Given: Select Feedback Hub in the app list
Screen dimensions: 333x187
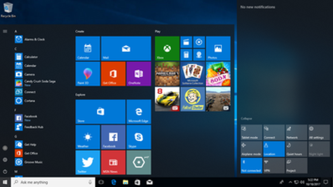Looking at the screenshot, I should tap(33, 127).
